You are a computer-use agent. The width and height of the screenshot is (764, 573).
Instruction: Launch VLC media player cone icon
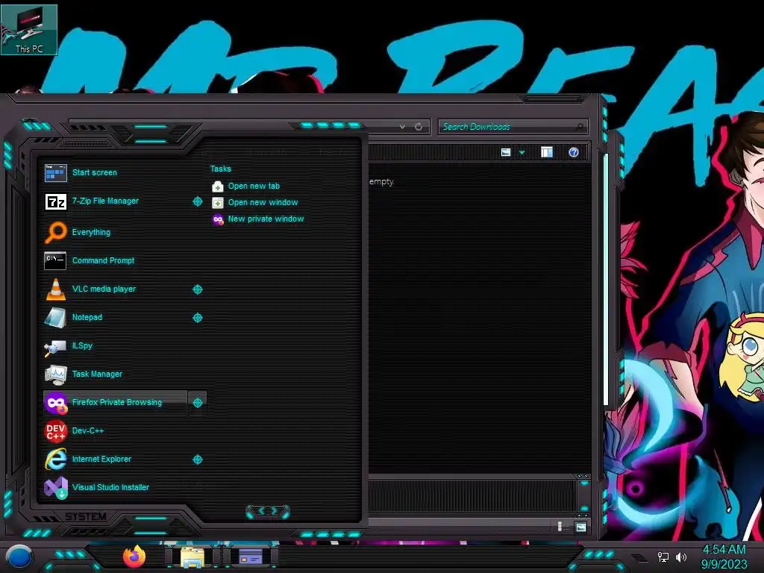tap(55, 289)
